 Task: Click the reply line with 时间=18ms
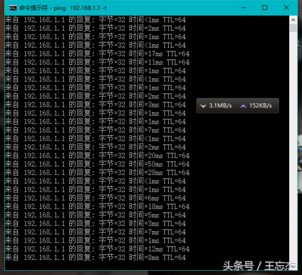pos(97,206)
